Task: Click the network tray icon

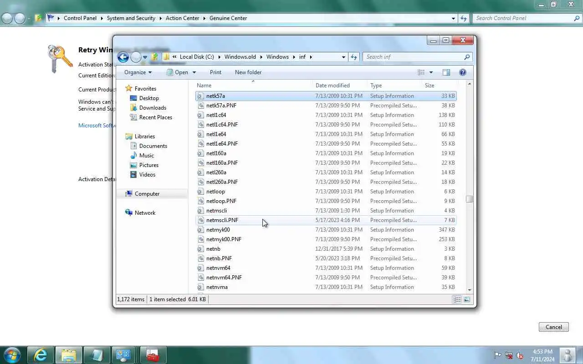Action: 509,355
